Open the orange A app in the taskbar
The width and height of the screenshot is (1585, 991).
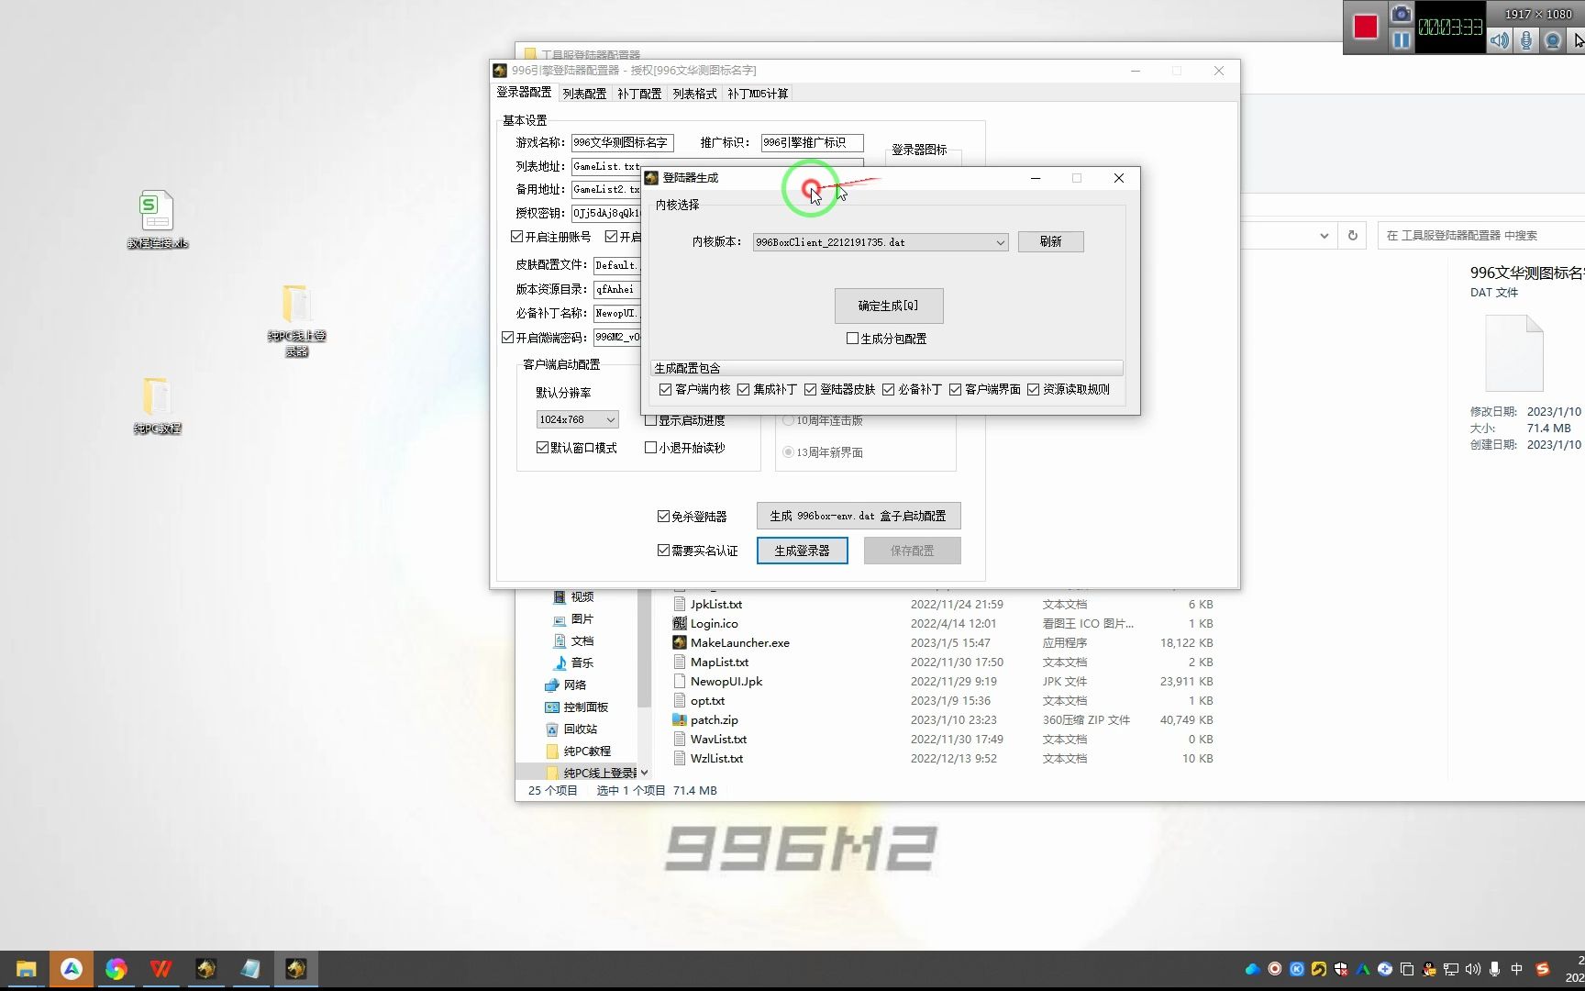tap(72, 969)
